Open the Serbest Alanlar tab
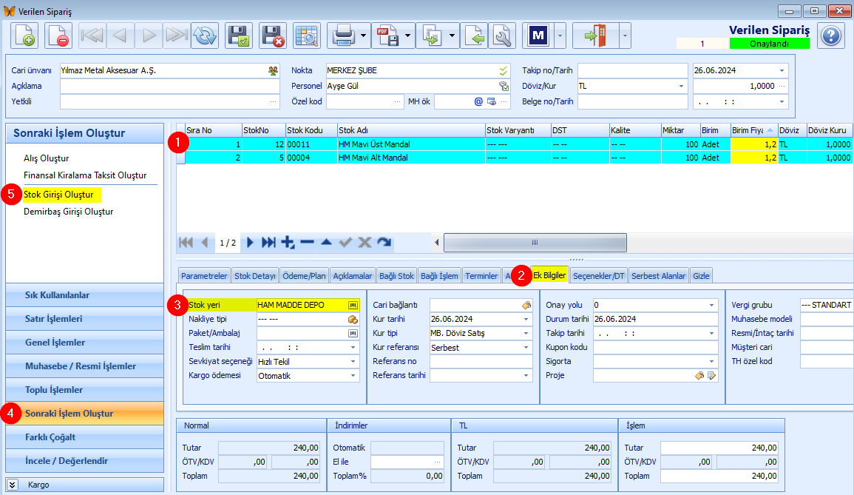The image size is (854, 495). [x=659, y=276]
